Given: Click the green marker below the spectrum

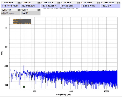Looking at the screenshot, I should (x=24, y=87).
